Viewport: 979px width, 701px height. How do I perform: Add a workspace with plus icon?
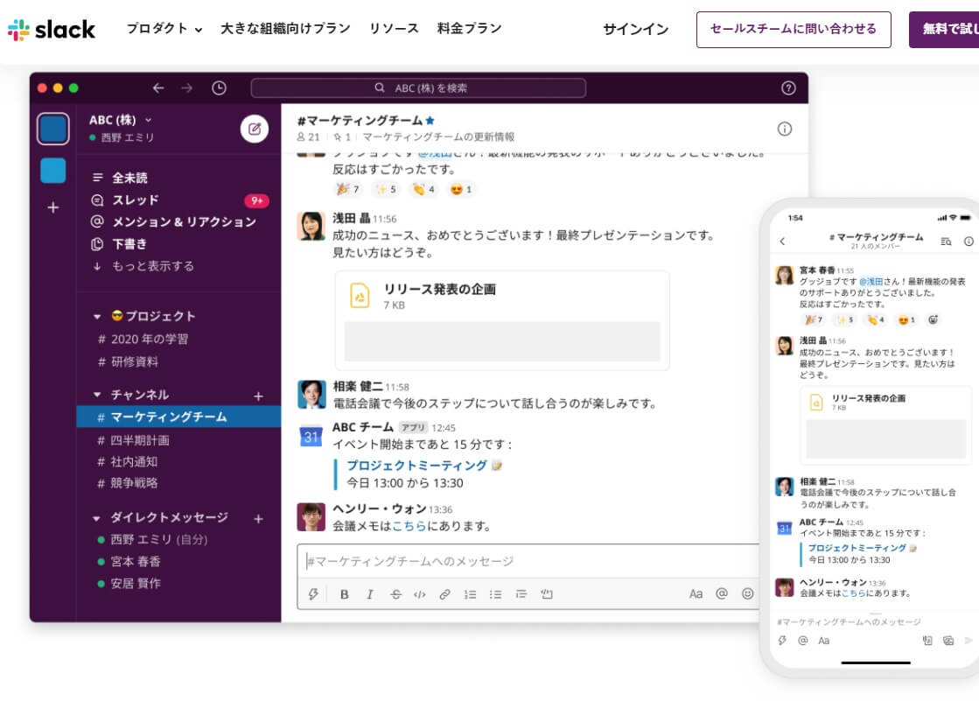coord(52,207)
